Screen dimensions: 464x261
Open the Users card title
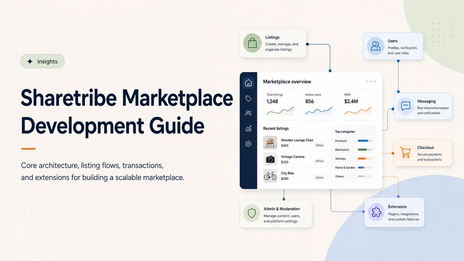[393, 41]
